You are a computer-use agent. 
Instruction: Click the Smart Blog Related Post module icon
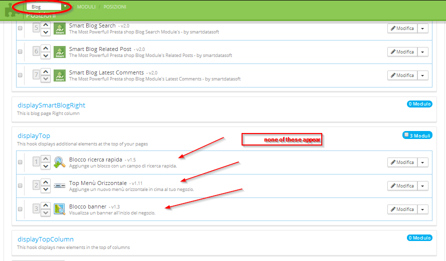(60, 52)
